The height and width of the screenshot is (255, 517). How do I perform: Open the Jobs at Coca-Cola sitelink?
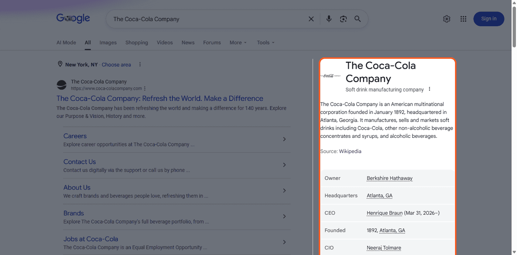[x=90, y=239]
